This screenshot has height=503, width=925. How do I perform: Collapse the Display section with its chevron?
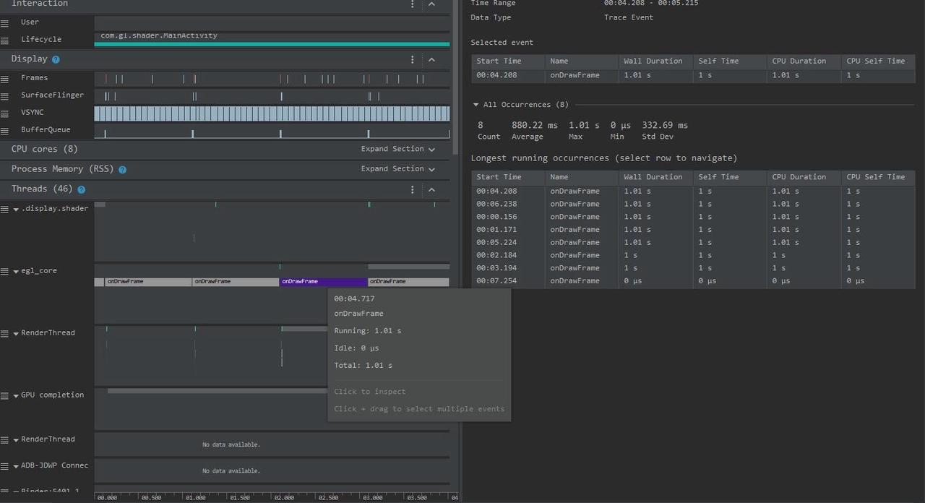click(431, 60)
